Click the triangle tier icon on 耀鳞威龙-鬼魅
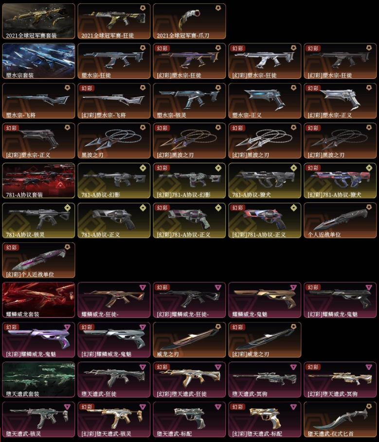The image size is (379, 442). point(293,288)
